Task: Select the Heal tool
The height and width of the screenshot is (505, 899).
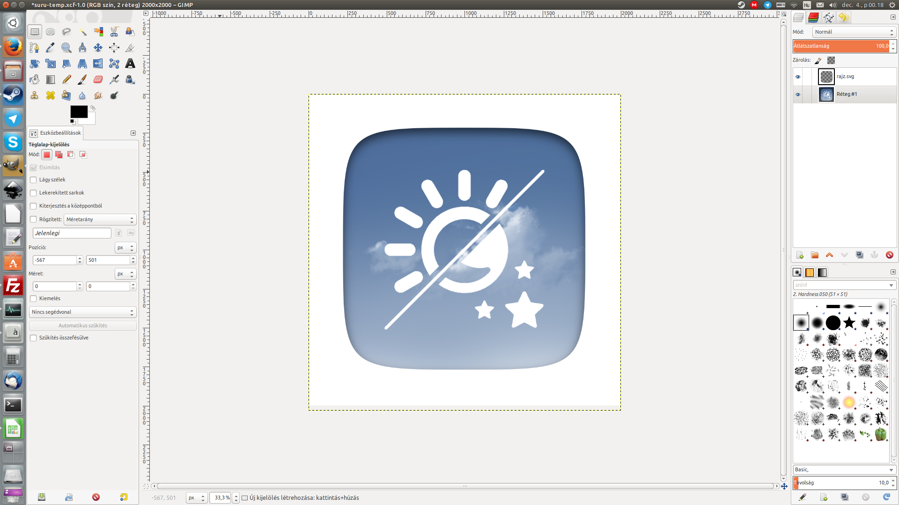Action: point(51,95)
